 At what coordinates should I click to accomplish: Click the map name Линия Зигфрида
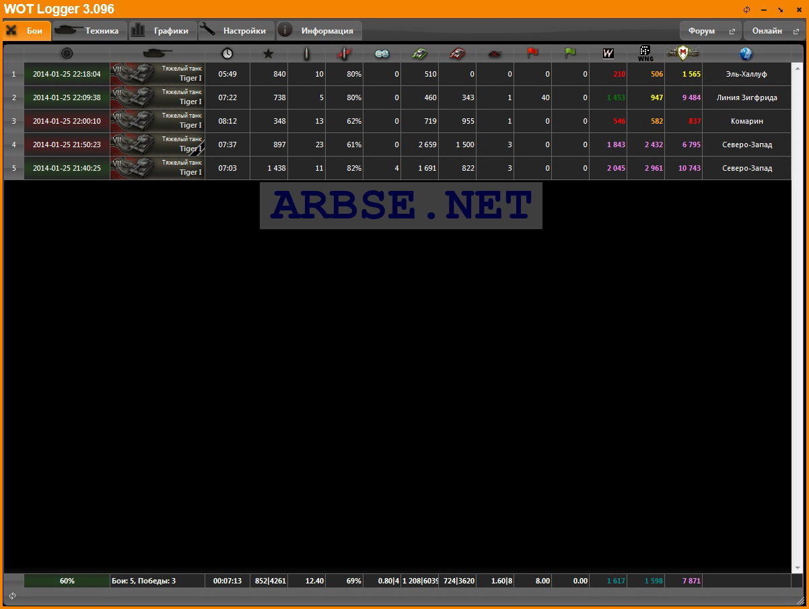(x=746, y=97)
